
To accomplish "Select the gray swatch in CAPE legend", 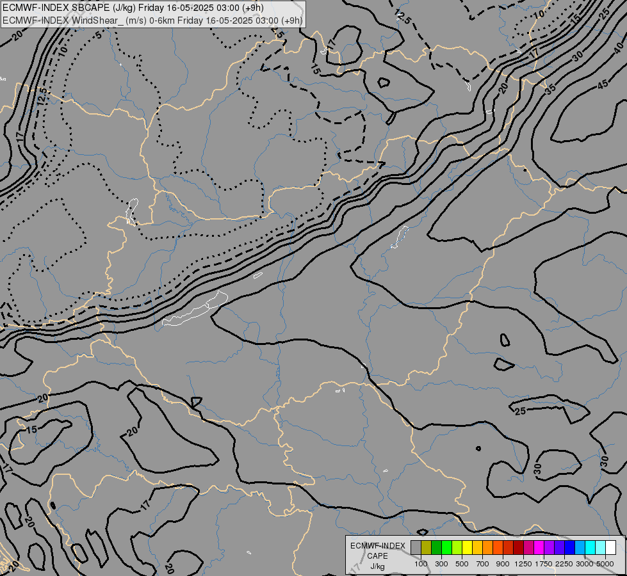I will tap(416, 547).
